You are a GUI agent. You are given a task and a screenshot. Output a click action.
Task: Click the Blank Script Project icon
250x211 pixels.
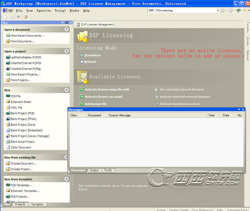pyautogui.click(x=8, y=142)
